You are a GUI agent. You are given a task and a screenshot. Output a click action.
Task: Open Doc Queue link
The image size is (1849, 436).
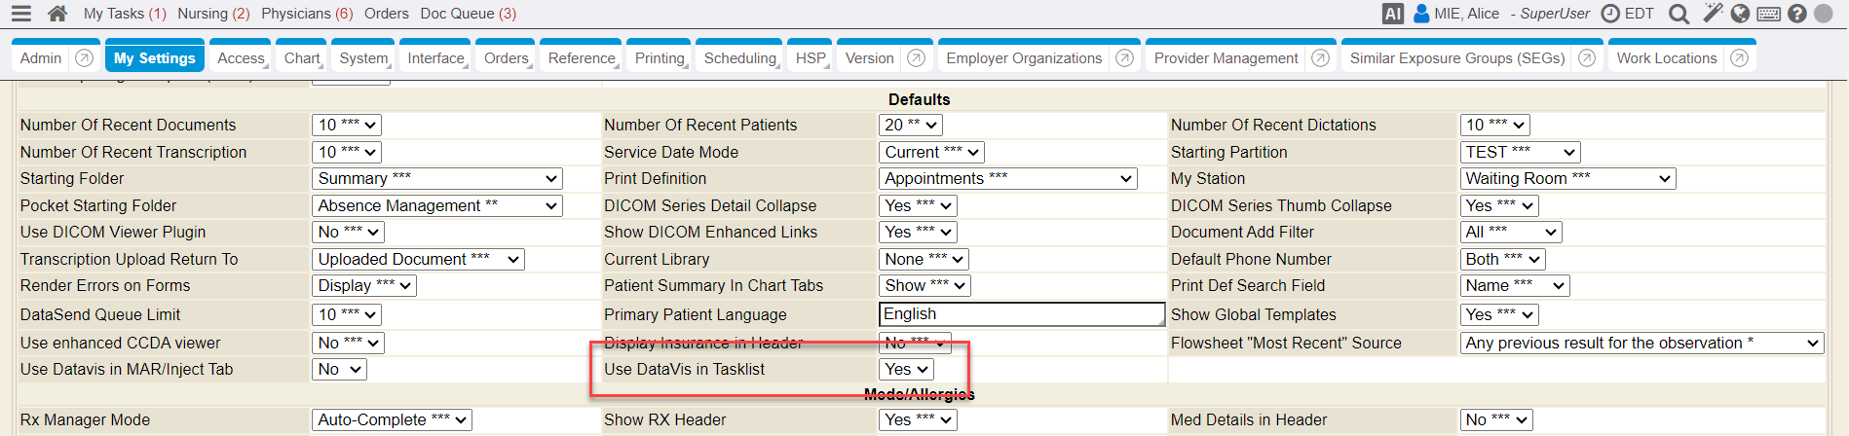click(469, 14)
